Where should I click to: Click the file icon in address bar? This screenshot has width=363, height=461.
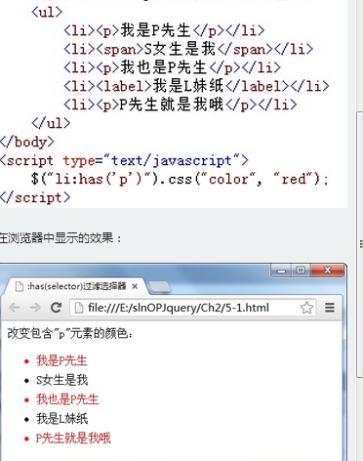click(79, 308)
